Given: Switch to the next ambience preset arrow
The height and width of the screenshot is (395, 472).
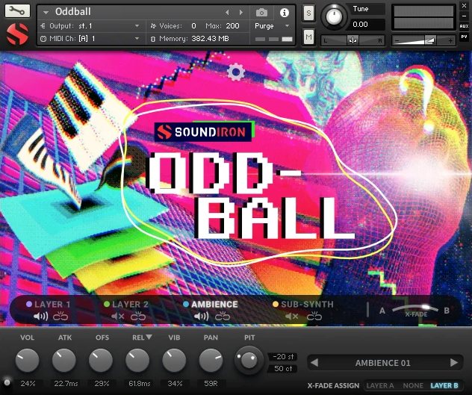Looking at the screenshot, I should 454,362.
